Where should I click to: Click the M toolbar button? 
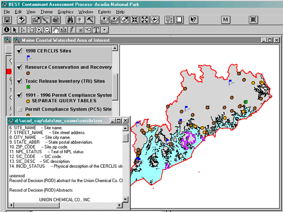point(226,20)
